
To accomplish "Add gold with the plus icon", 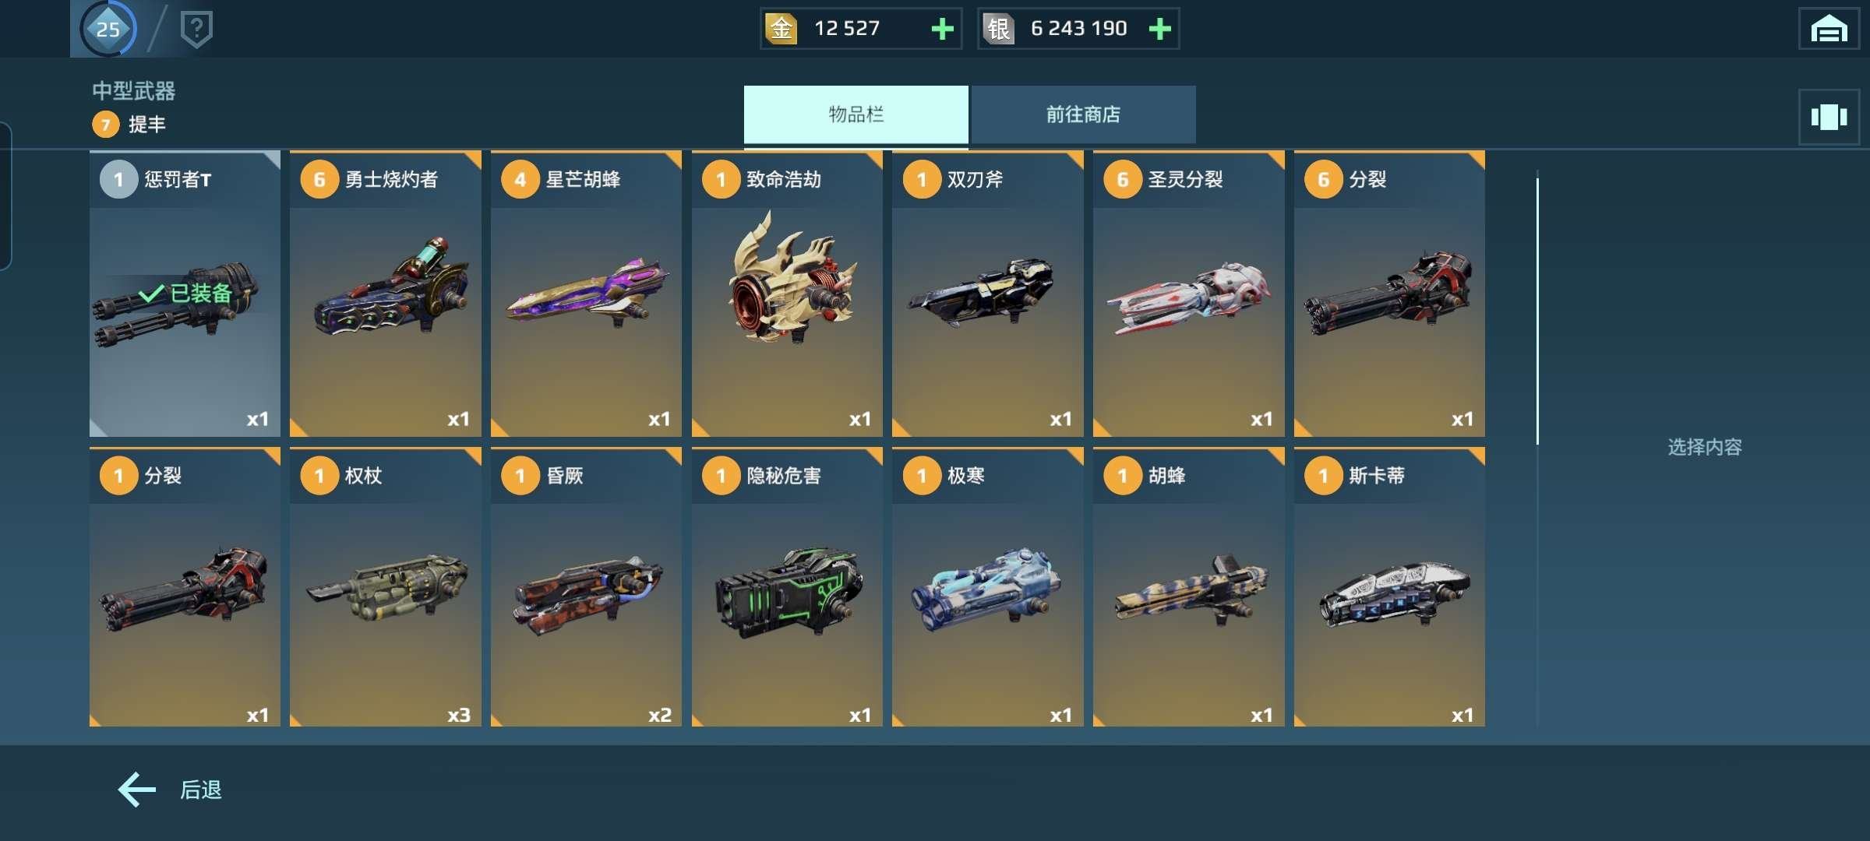I will [x=942, y=29].
